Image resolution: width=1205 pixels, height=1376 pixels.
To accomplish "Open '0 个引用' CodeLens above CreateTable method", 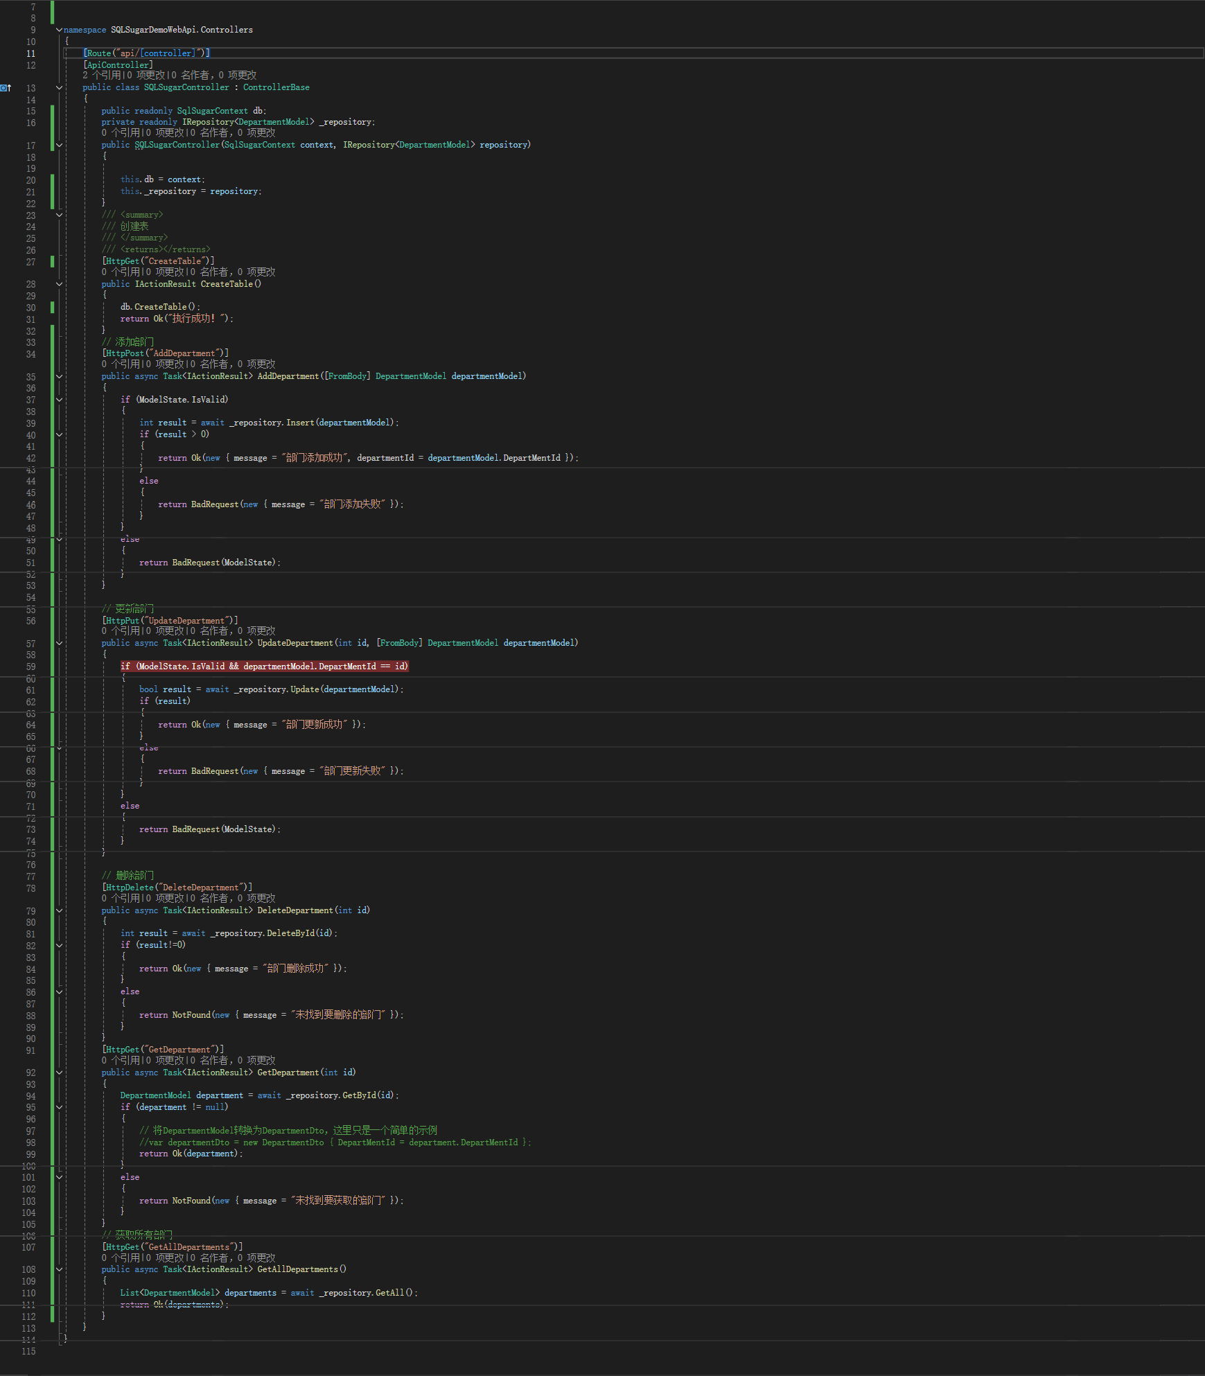I will point(121,272).
